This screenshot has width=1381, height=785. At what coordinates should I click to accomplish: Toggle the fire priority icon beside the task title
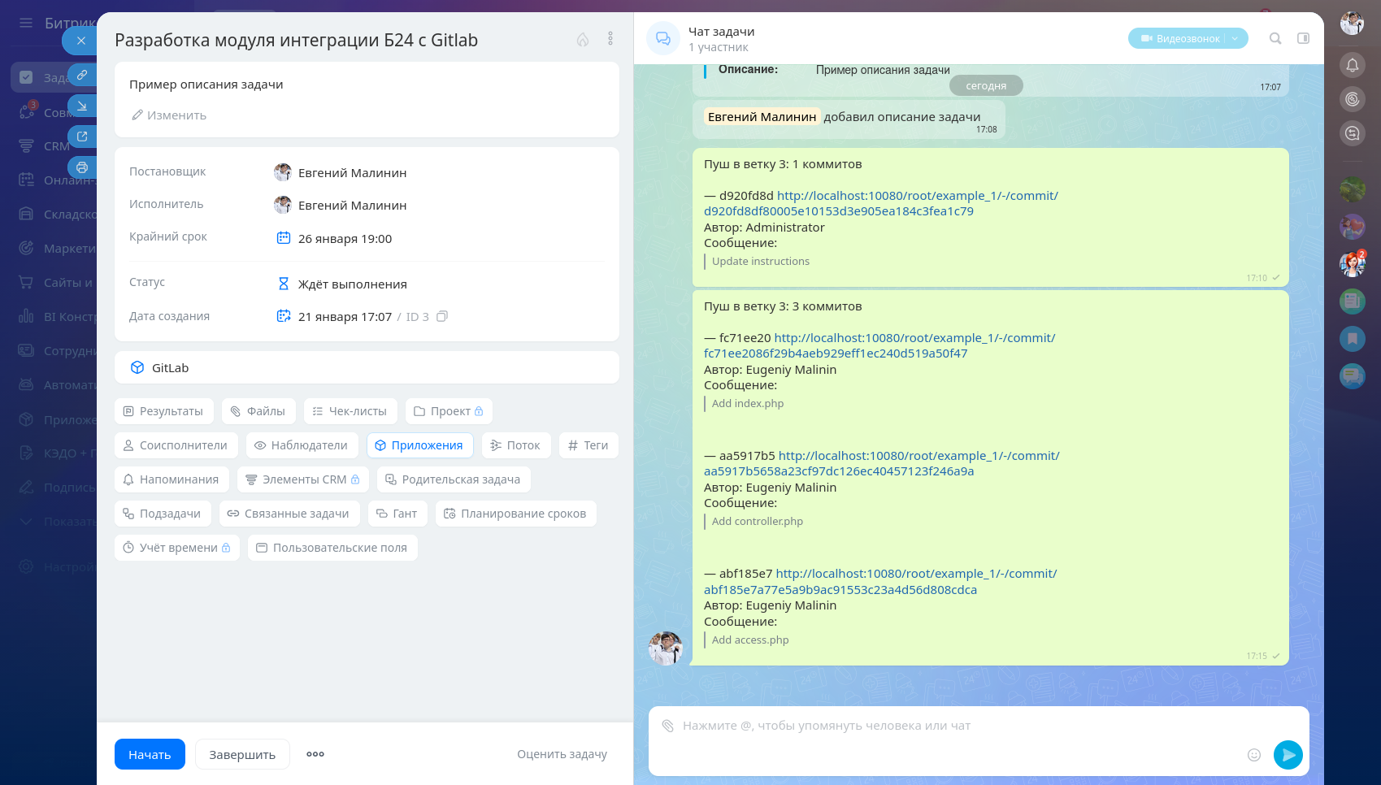pyautogui.click(x=583, y=39)
